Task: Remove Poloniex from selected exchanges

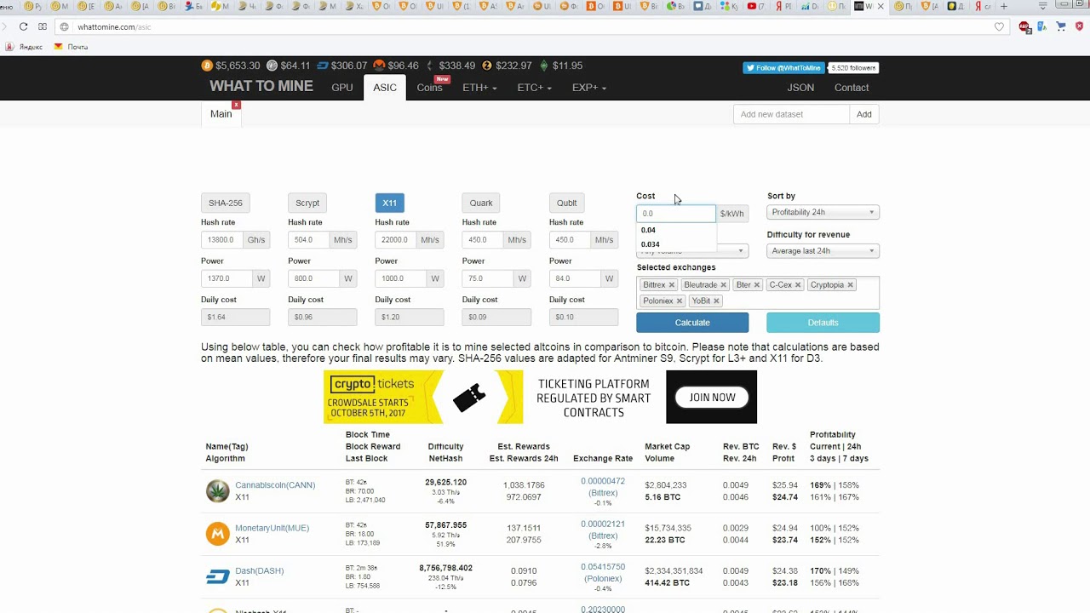Action: click(x=679, y=301)
